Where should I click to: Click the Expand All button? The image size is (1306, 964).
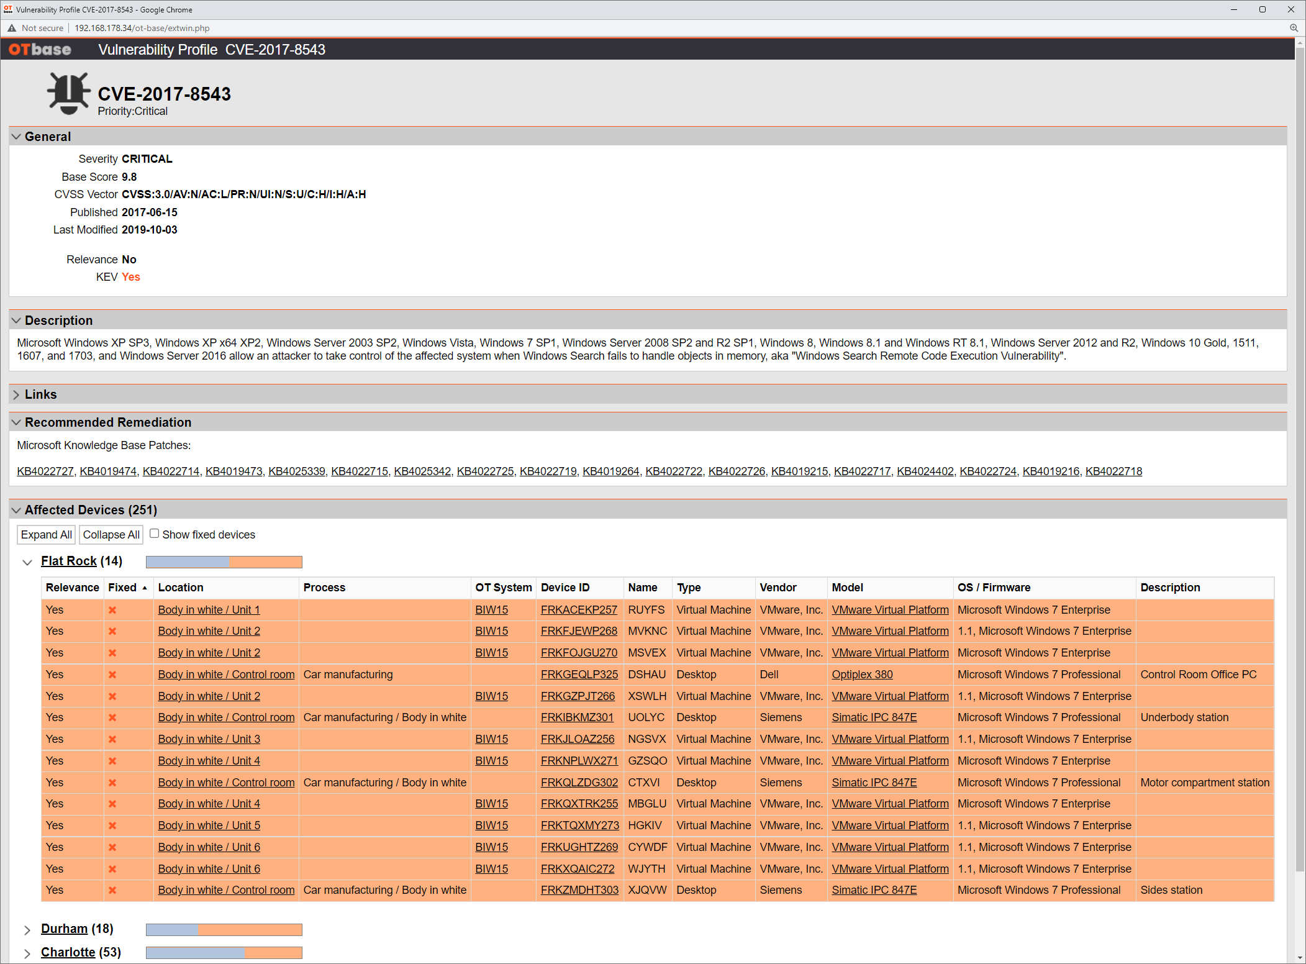tap(47, 535)
